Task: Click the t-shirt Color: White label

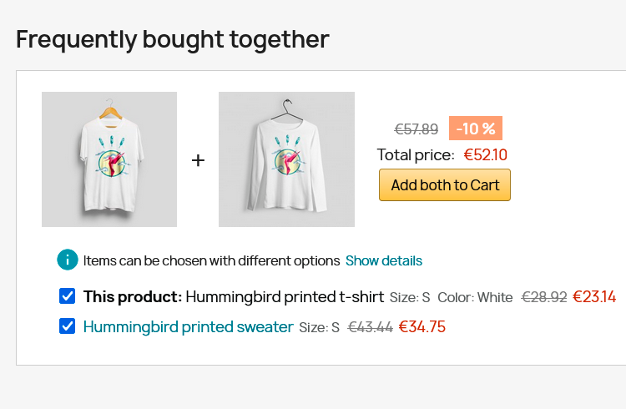Action: click(x=475, y=297)
